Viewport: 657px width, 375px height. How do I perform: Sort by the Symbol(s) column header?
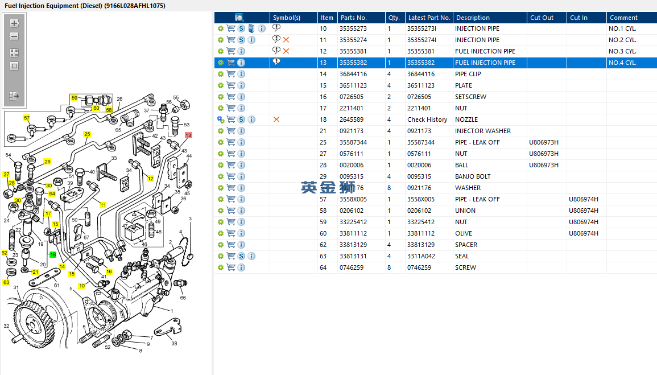[294, 18]
